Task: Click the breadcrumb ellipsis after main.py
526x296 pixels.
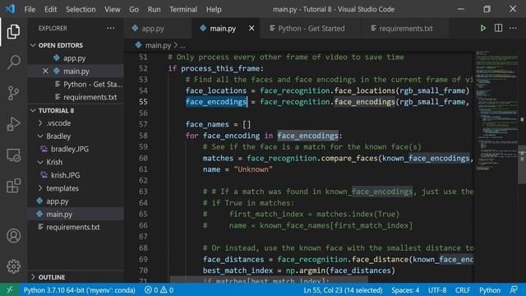Action: pos(182,46)
